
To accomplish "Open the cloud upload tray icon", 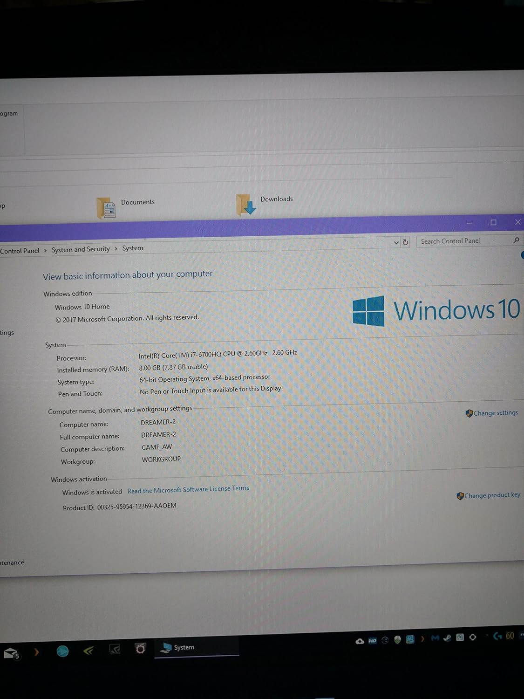I will [x=360, y=641].
